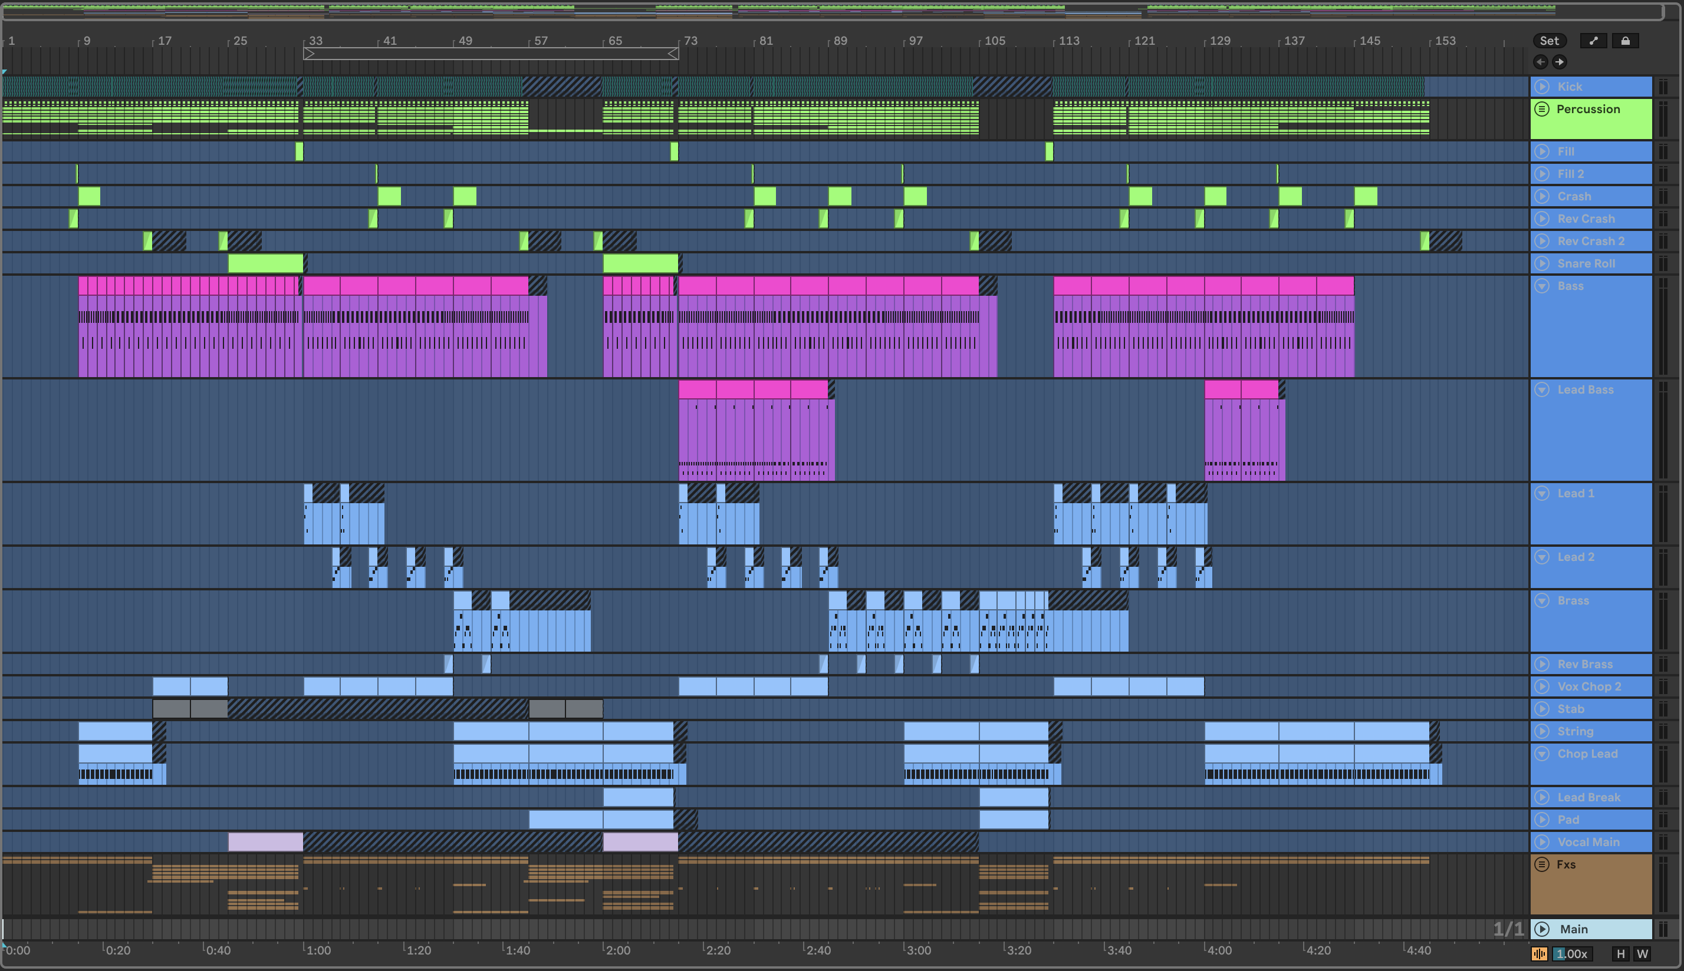
Task: Click the Crash track unfold icon
Action: 1542,196
